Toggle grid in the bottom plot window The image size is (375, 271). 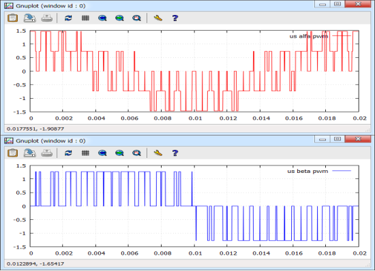tap(85, 153)
